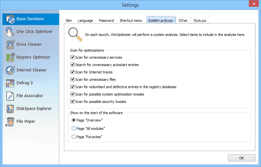Disable system optimization tweaks scan
This screenshot has width=261, height=167.
click(72, 94)
